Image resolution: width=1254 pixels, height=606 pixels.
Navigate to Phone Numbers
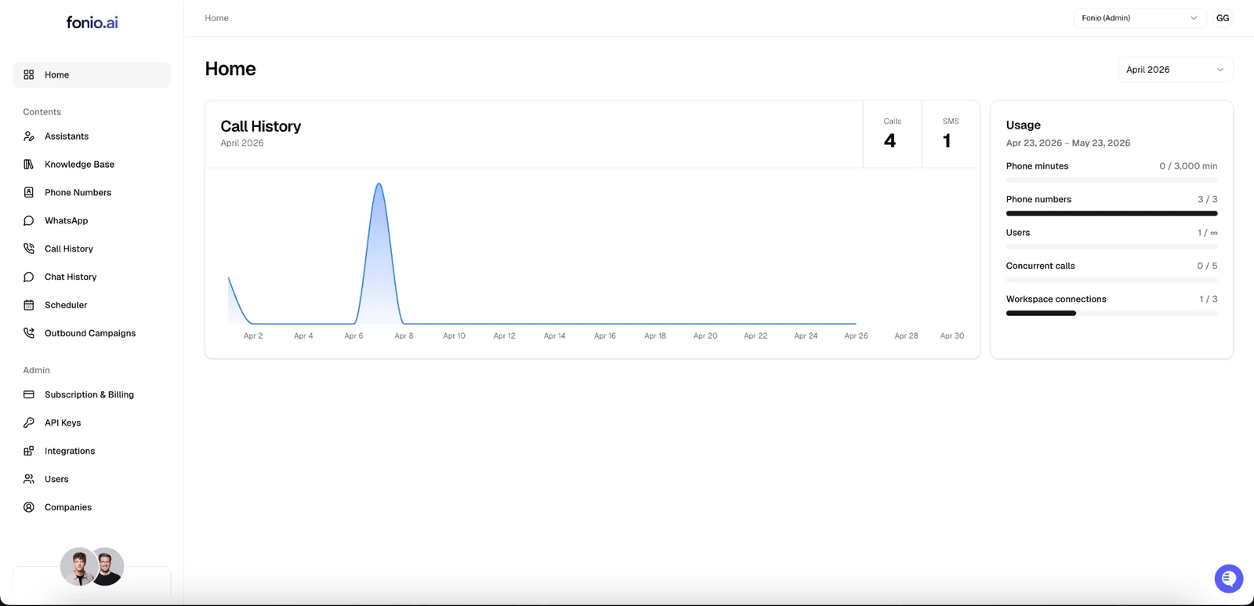[x=92, y=193]
